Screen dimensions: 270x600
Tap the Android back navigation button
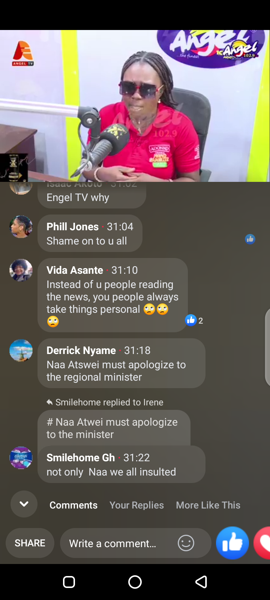click(x=201, y=582)
